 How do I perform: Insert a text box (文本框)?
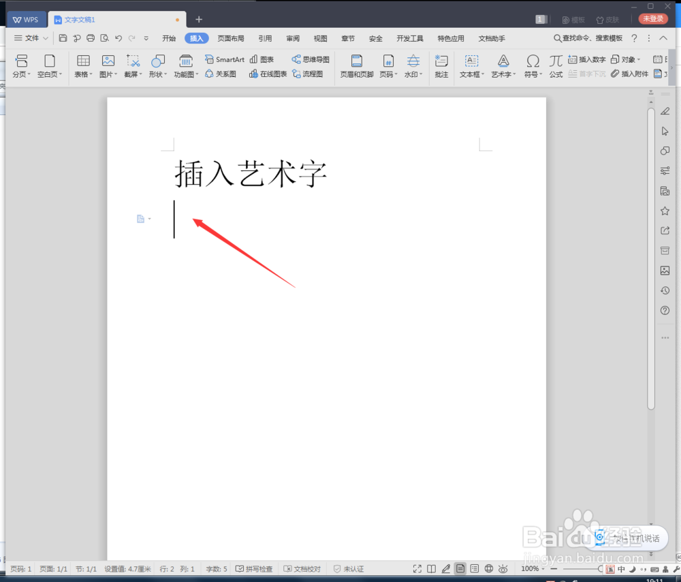point(472,66)
